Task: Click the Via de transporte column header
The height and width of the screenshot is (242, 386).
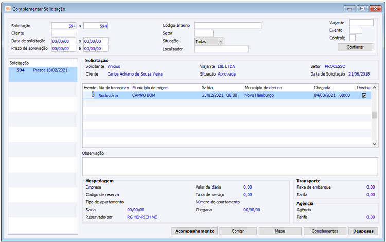Action: tap(114, 88)
